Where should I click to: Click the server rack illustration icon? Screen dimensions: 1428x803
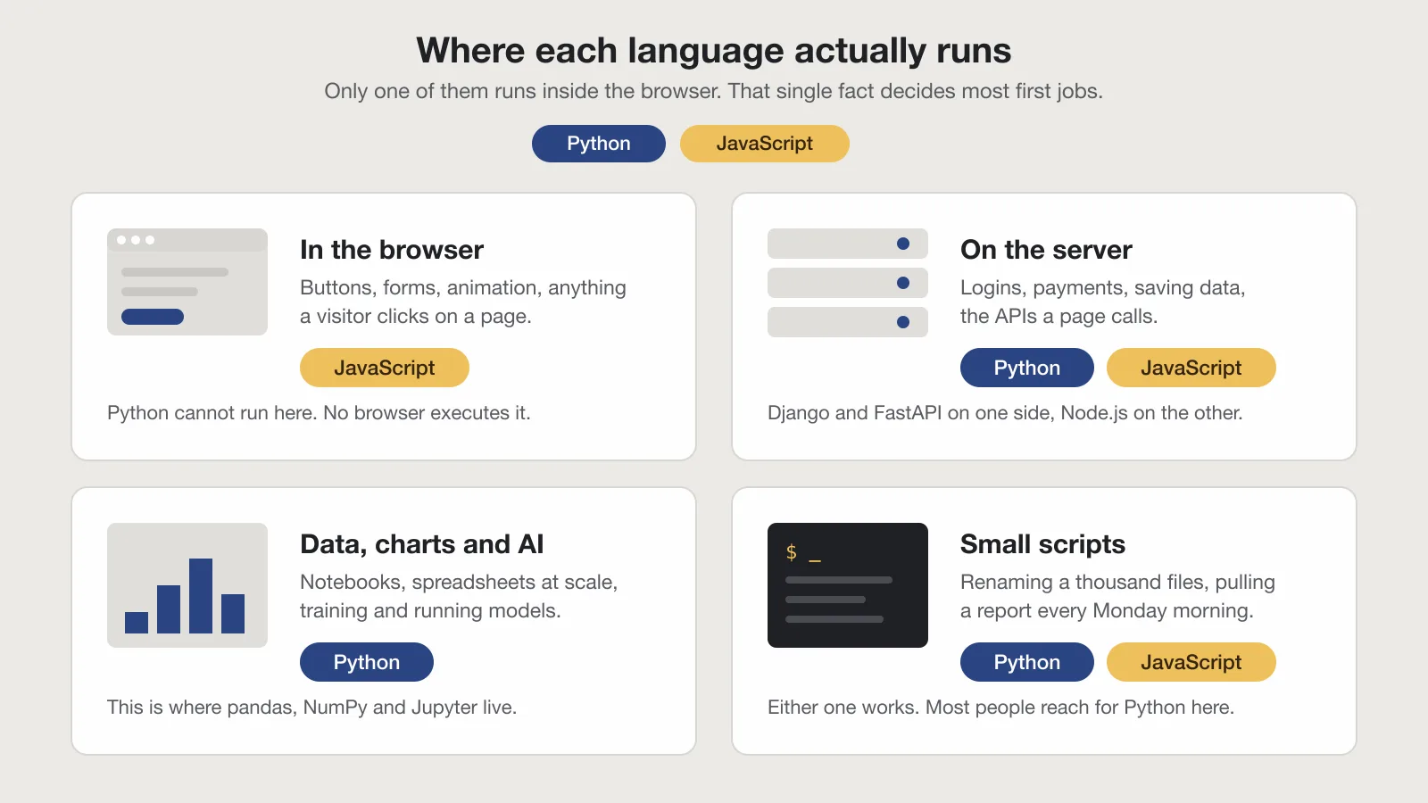[848, 283]
